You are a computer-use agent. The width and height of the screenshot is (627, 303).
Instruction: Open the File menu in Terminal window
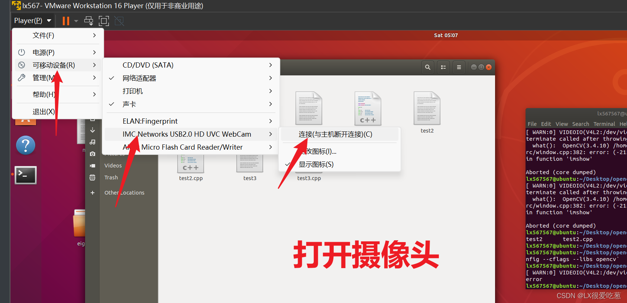point(532,124)
